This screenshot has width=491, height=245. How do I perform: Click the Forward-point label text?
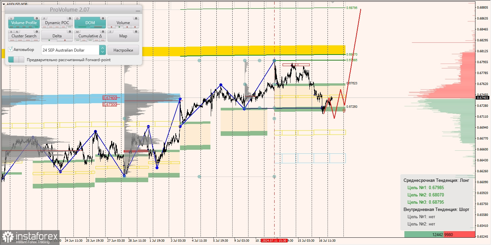click(x=69, y=60)
